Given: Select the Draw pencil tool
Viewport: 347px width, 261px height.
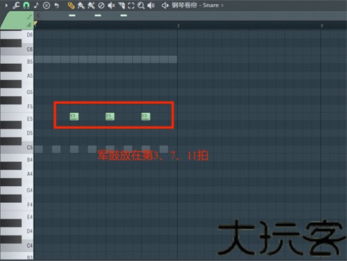Looking at the screenshot, I should [x=71, y=6].
